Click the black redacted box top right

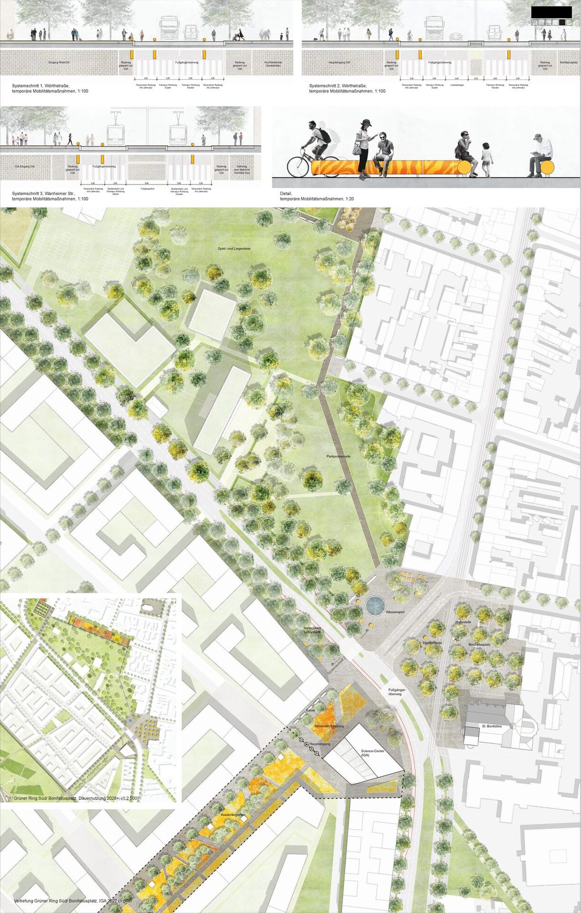[551, 12]
